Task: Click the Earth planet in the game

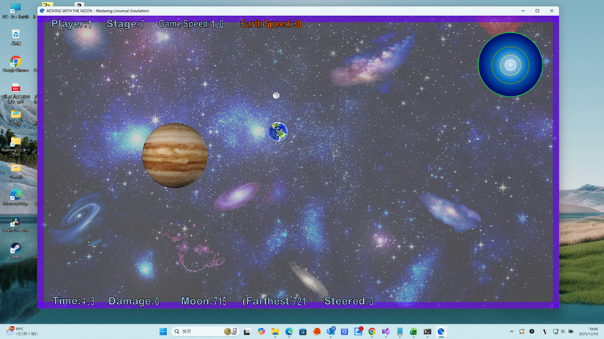Action: point(277,132)
